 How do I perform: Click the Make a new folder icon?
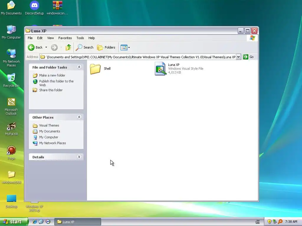pos(35,75)
